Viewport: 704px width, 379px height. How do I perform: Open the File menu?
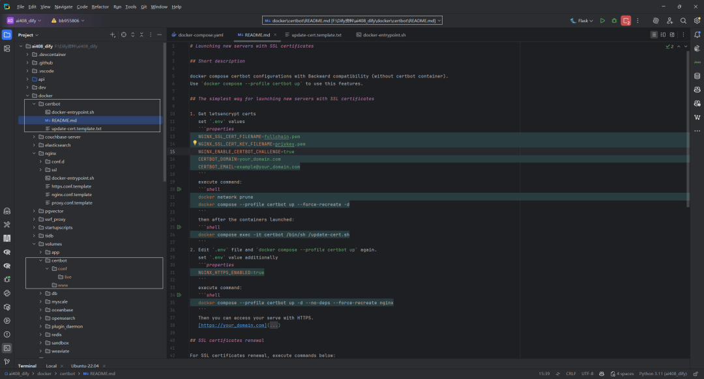pos(21,7)
